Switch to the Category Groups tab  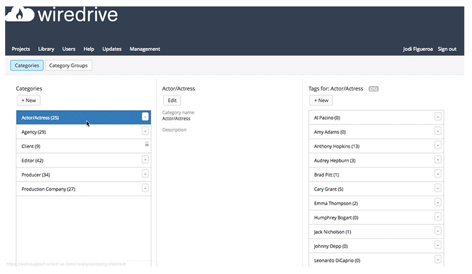click(68, 66)
